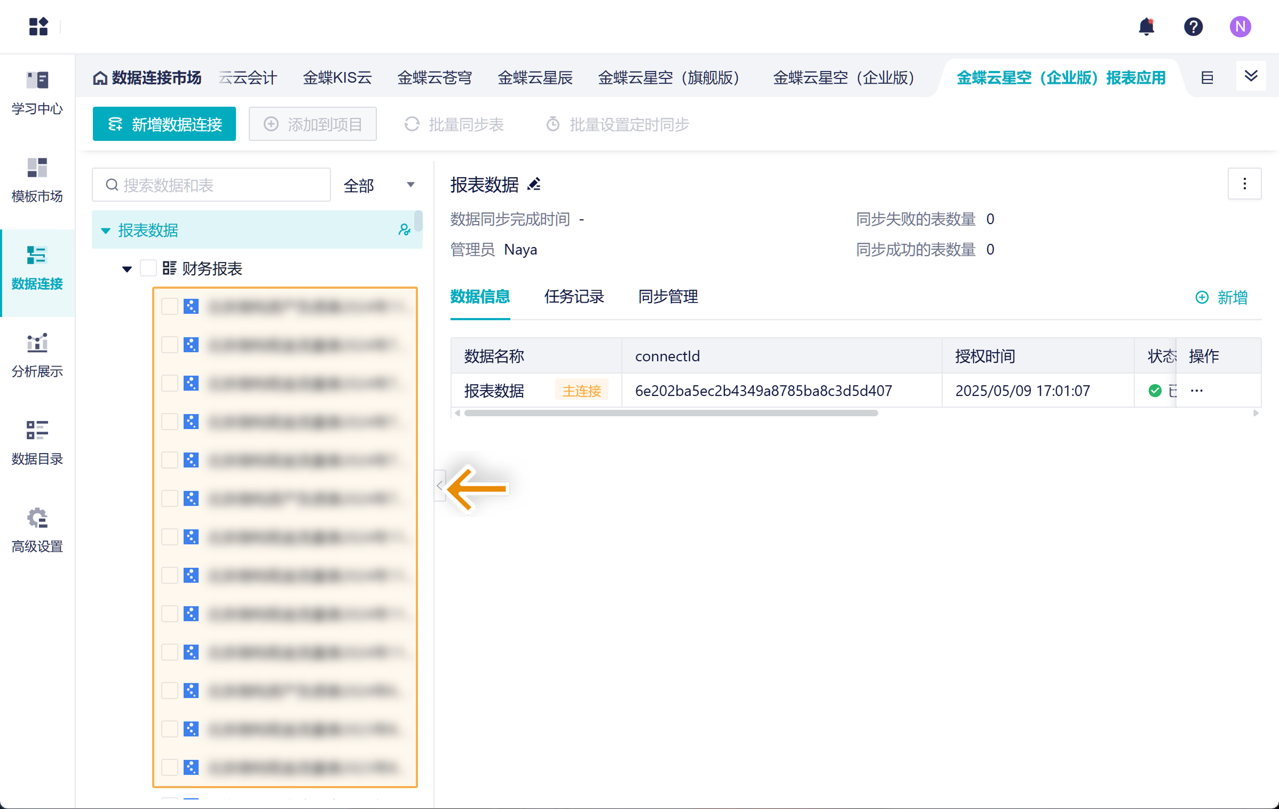The image size is (1279, 809).
Task: Open 分析展示 in the sidebar
Action: point(37,356)
